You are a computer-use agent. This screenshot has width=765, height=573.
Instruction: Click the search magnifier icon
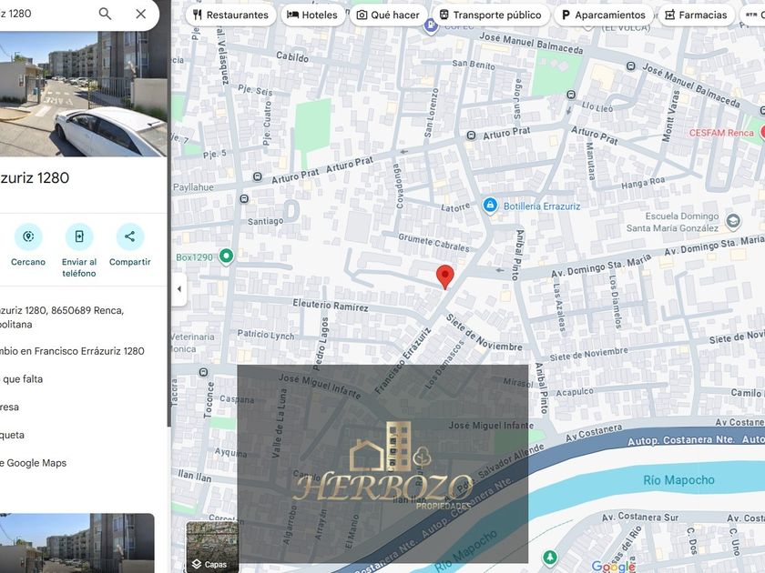coord(105,14)
